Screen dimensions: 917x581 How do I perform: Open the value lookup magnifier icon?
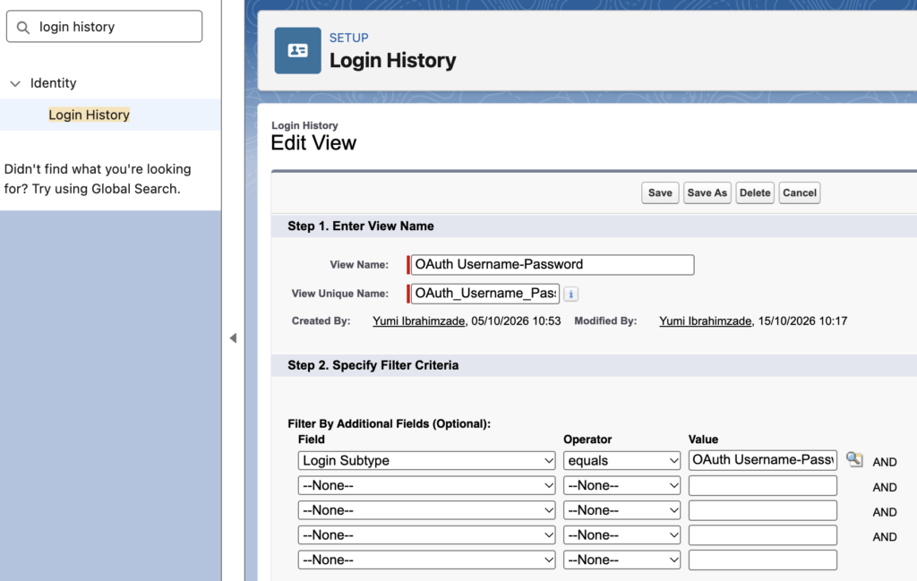point(853,459)
